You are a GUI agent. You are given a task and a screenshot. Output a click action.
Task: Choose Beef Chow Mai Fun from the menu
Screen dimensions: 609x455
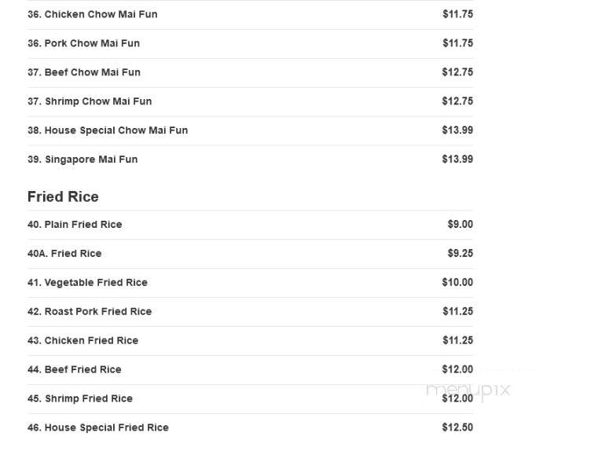[x=250, y=72]
